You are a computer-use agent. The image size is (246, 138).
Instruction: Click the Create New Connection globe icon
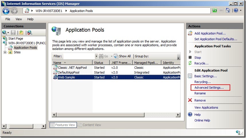click(4, 33)
